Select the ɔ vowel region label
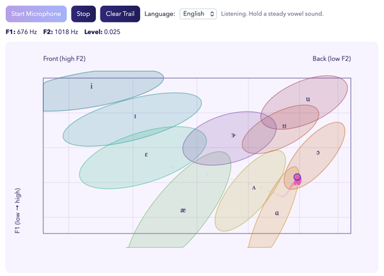The image size is (384, 276). (317, 152)
